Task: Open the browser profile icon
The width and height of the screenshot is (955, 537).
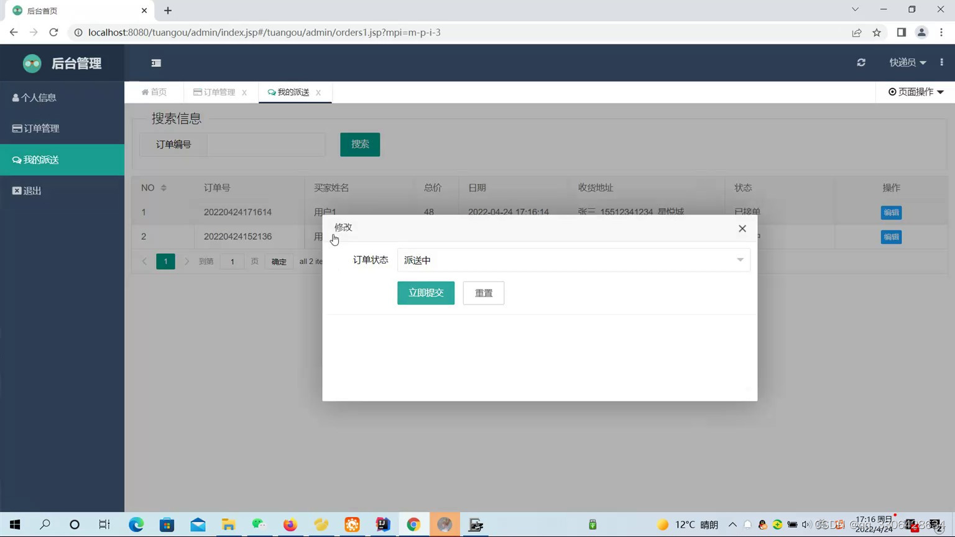Action: point(921,32)
